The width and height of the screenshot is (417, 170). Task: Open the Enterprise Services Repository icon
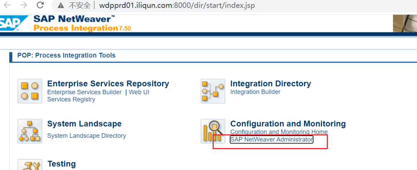[30, 91]
